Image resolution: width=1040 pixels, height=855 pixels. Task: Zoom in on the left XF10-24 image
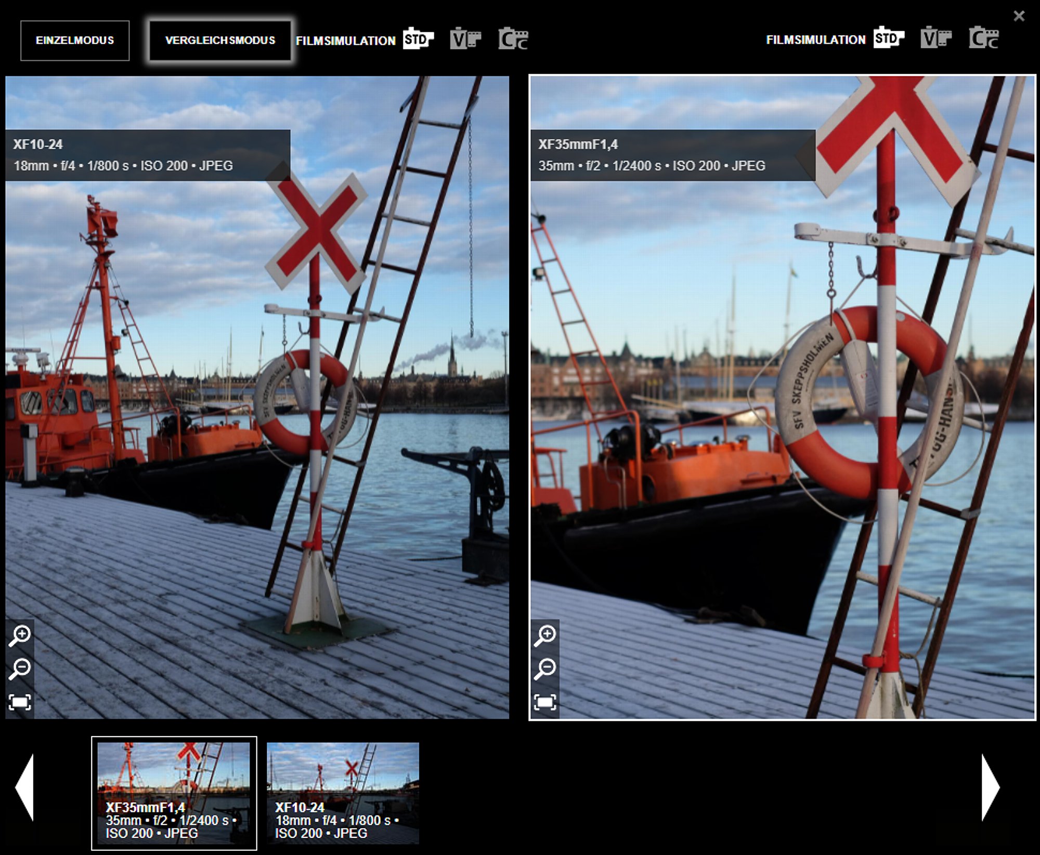pyautogui.click(x=20, y=636)
